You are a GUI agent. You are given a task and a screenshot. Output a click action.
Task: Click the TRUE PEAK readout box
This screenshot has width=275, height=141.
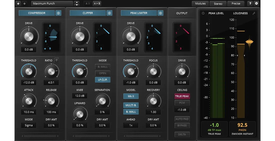[214, 129]
